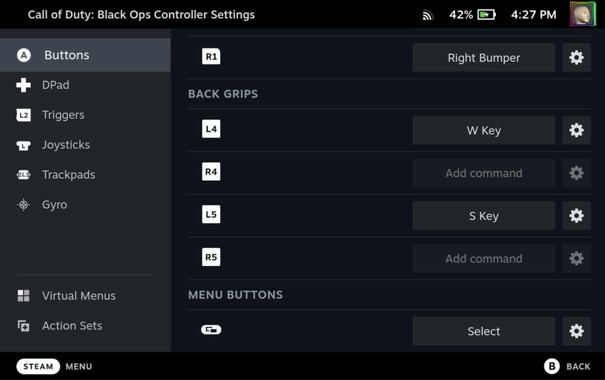
Task: Open the gear settings for Select binding
Action: 576,331
